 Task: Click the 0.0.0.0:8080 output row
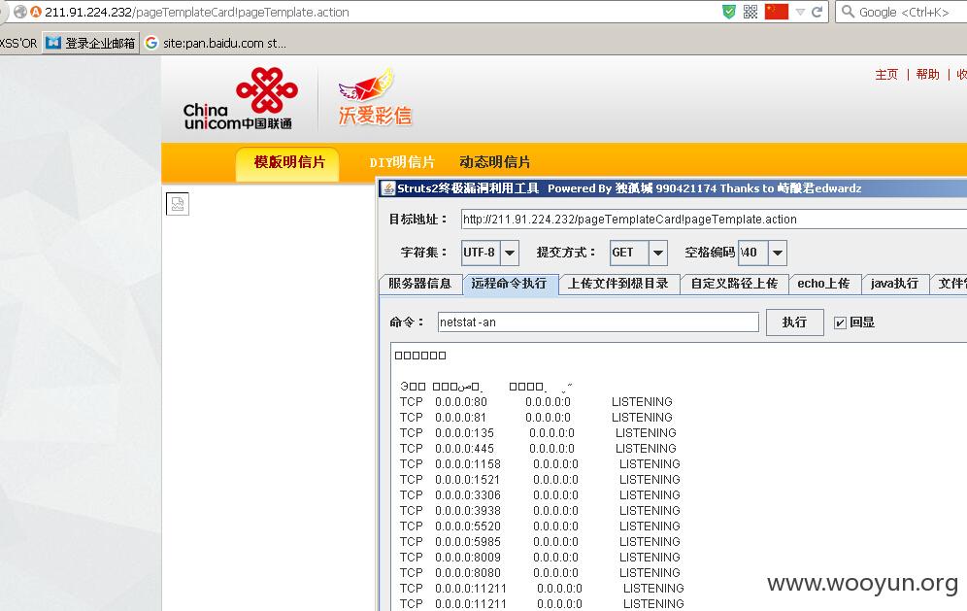pos(540,573)
